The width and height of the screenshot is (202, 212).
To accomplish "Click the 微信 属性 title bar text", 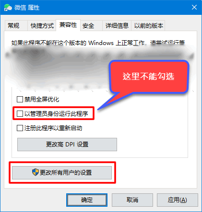I will pyautogui.click(x=27, y=8).
